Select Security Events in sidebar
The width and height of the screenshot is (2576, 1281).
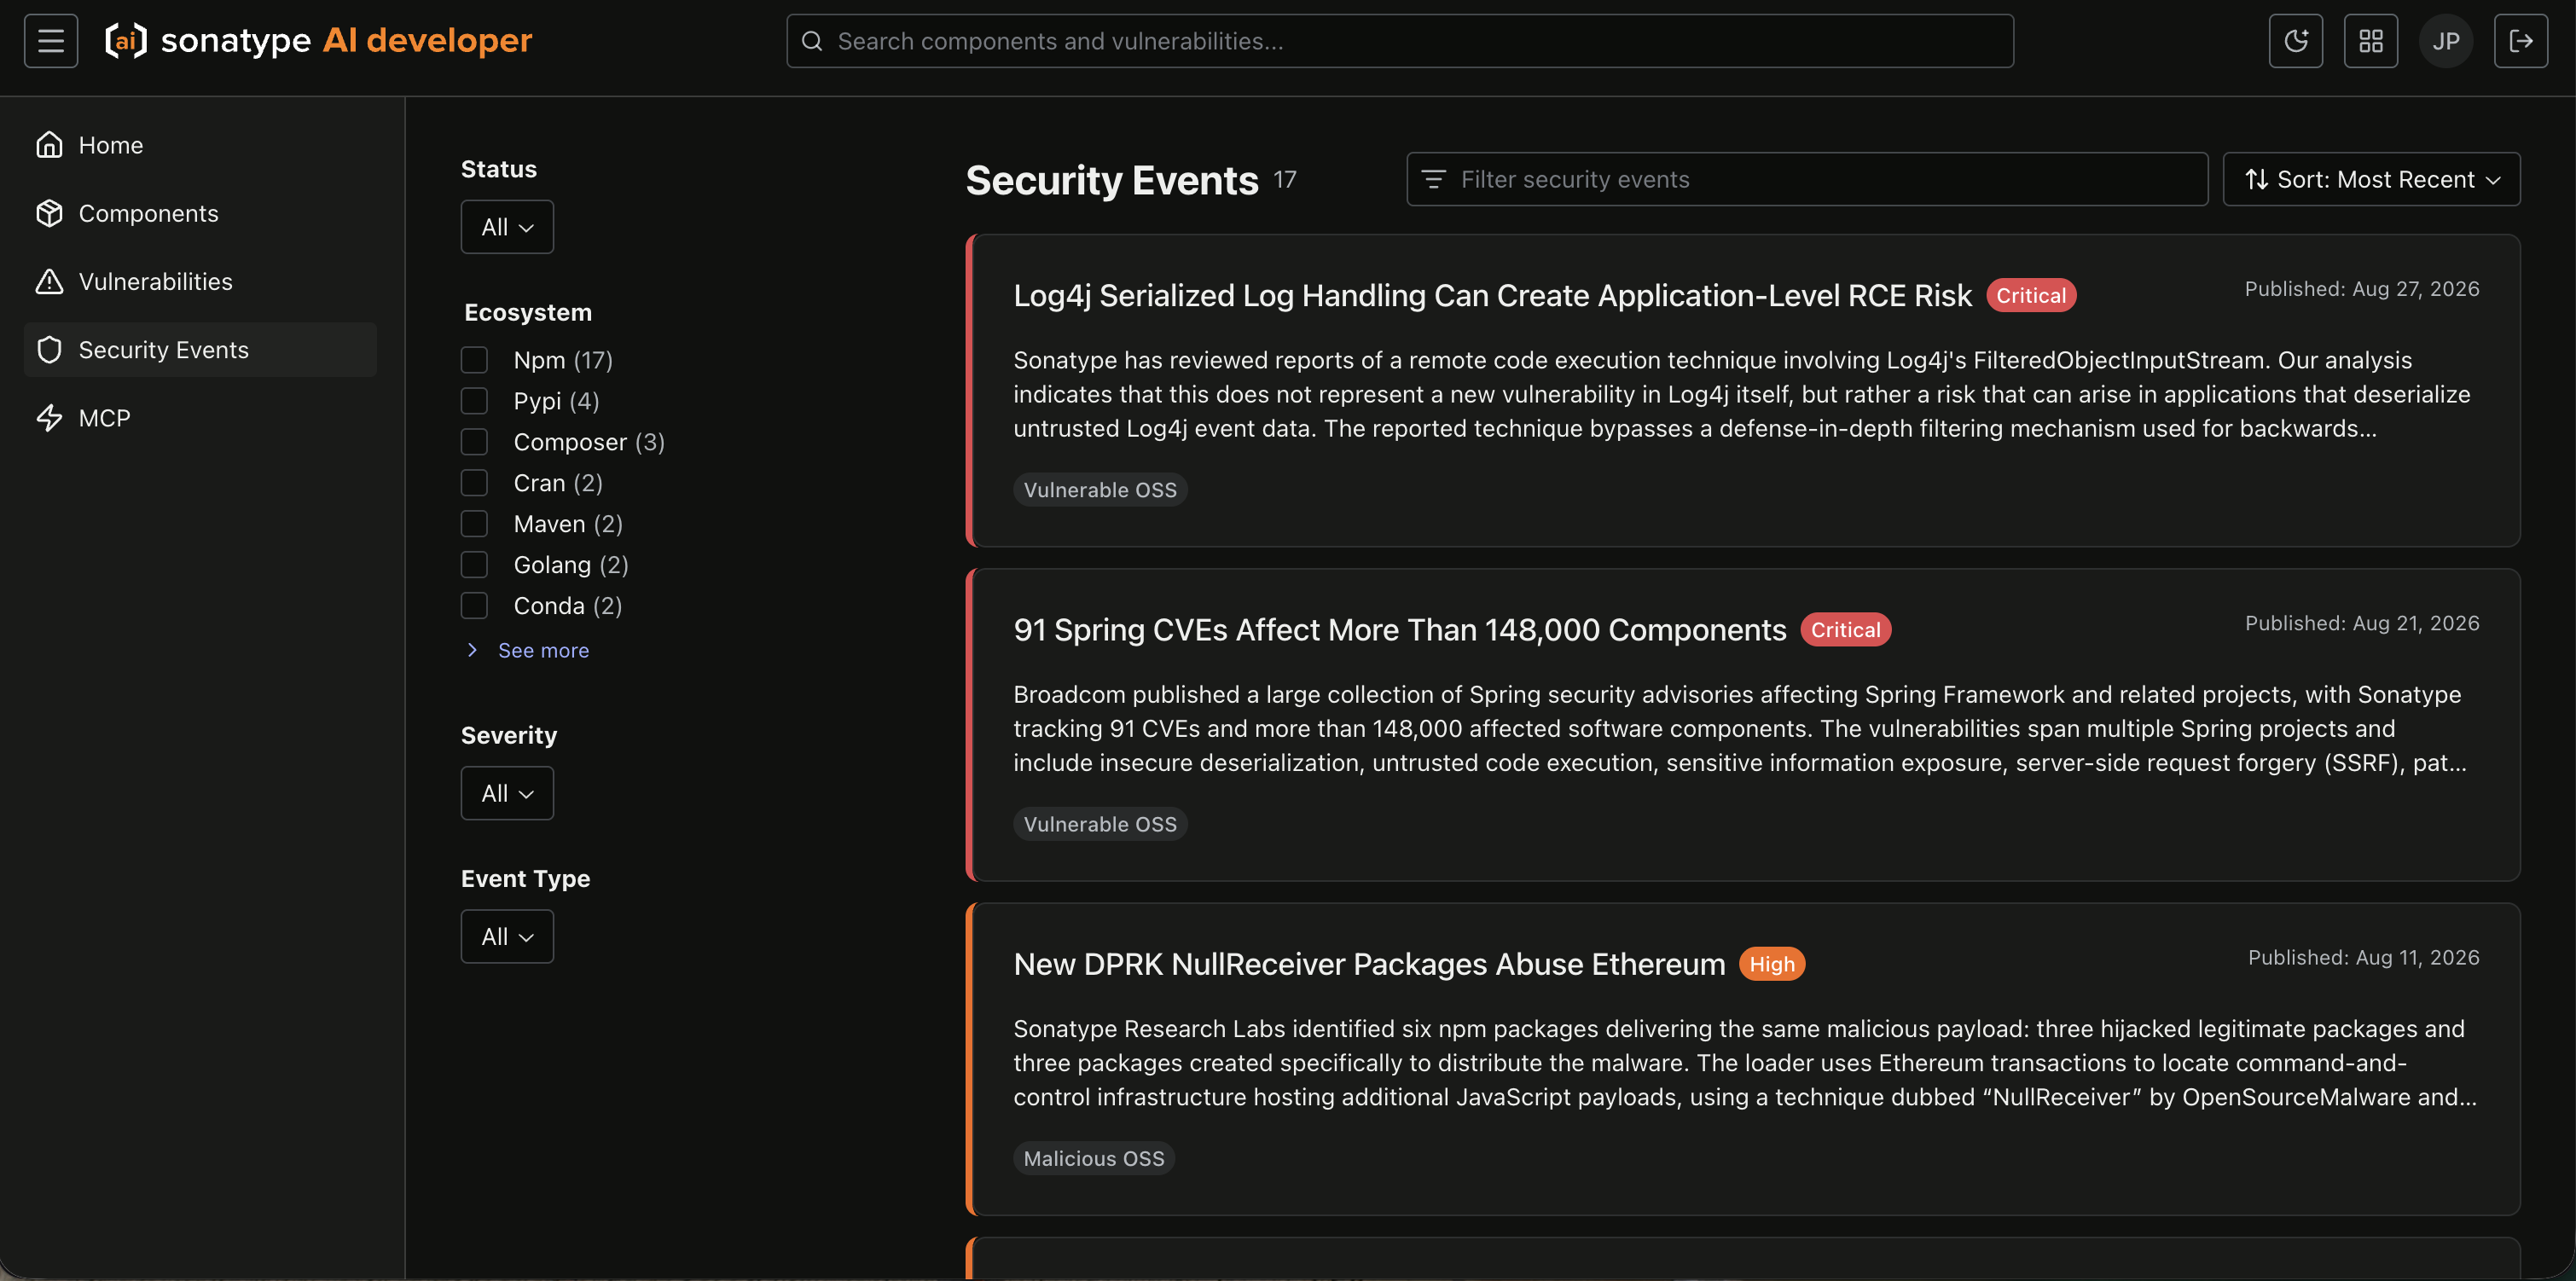point(200,349)
